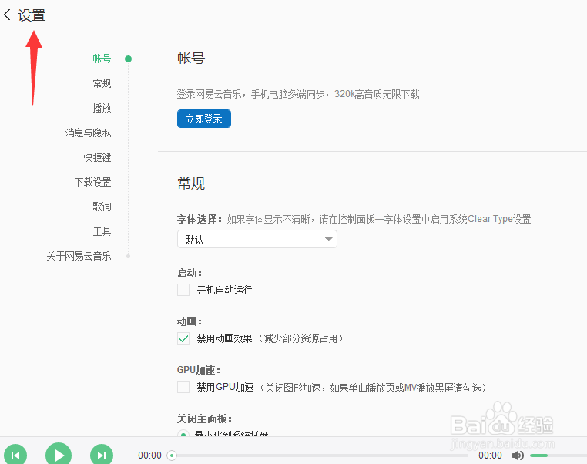
Task: Adjust the green volume slider
Action: 558,456
